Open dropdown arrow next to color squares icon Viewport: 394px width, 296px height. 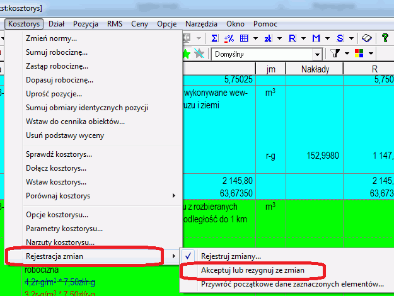click(371, 54)
